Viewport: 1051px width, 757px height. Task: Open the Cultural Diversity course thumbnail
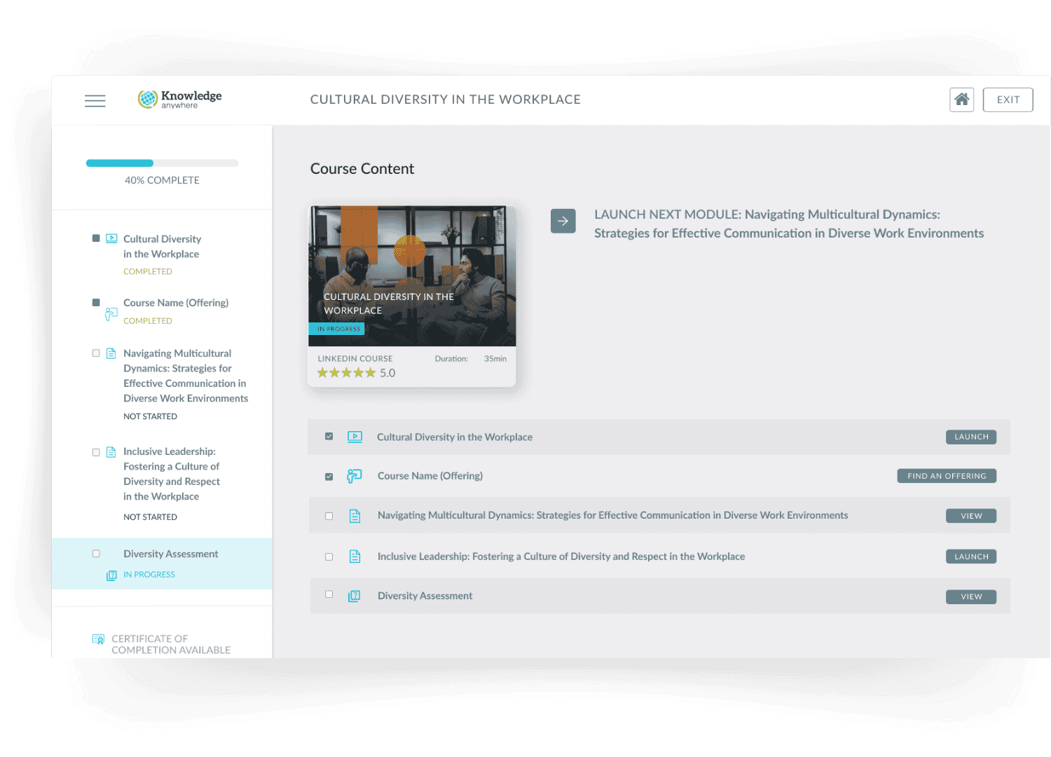[411, 275]
